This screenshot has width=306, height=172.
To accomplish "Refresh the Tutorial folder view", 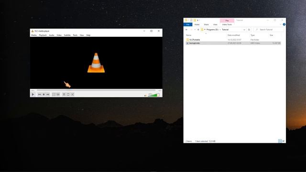I will tap(249, 30).
